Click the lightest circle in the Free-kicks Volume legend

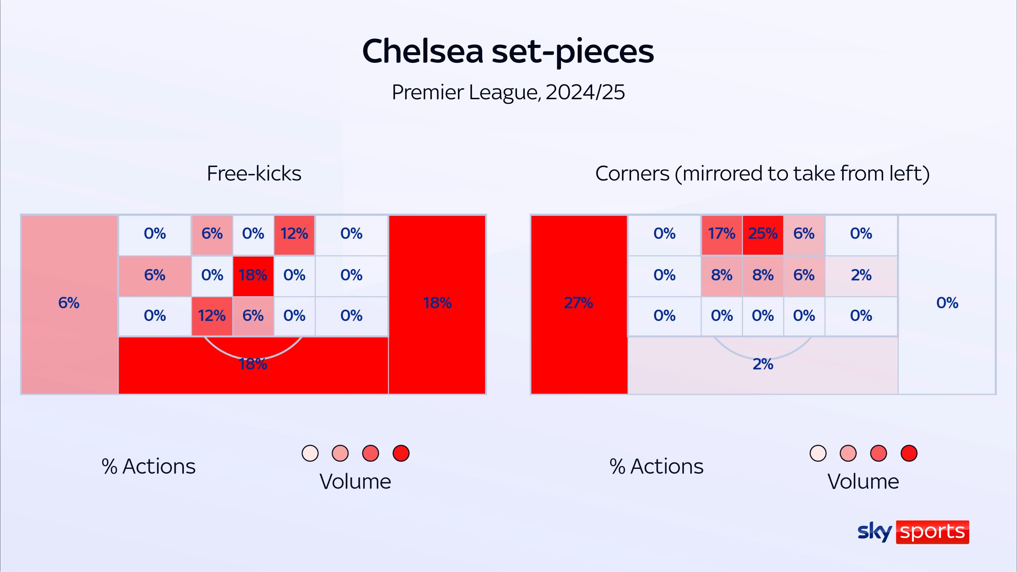(310, 453)
